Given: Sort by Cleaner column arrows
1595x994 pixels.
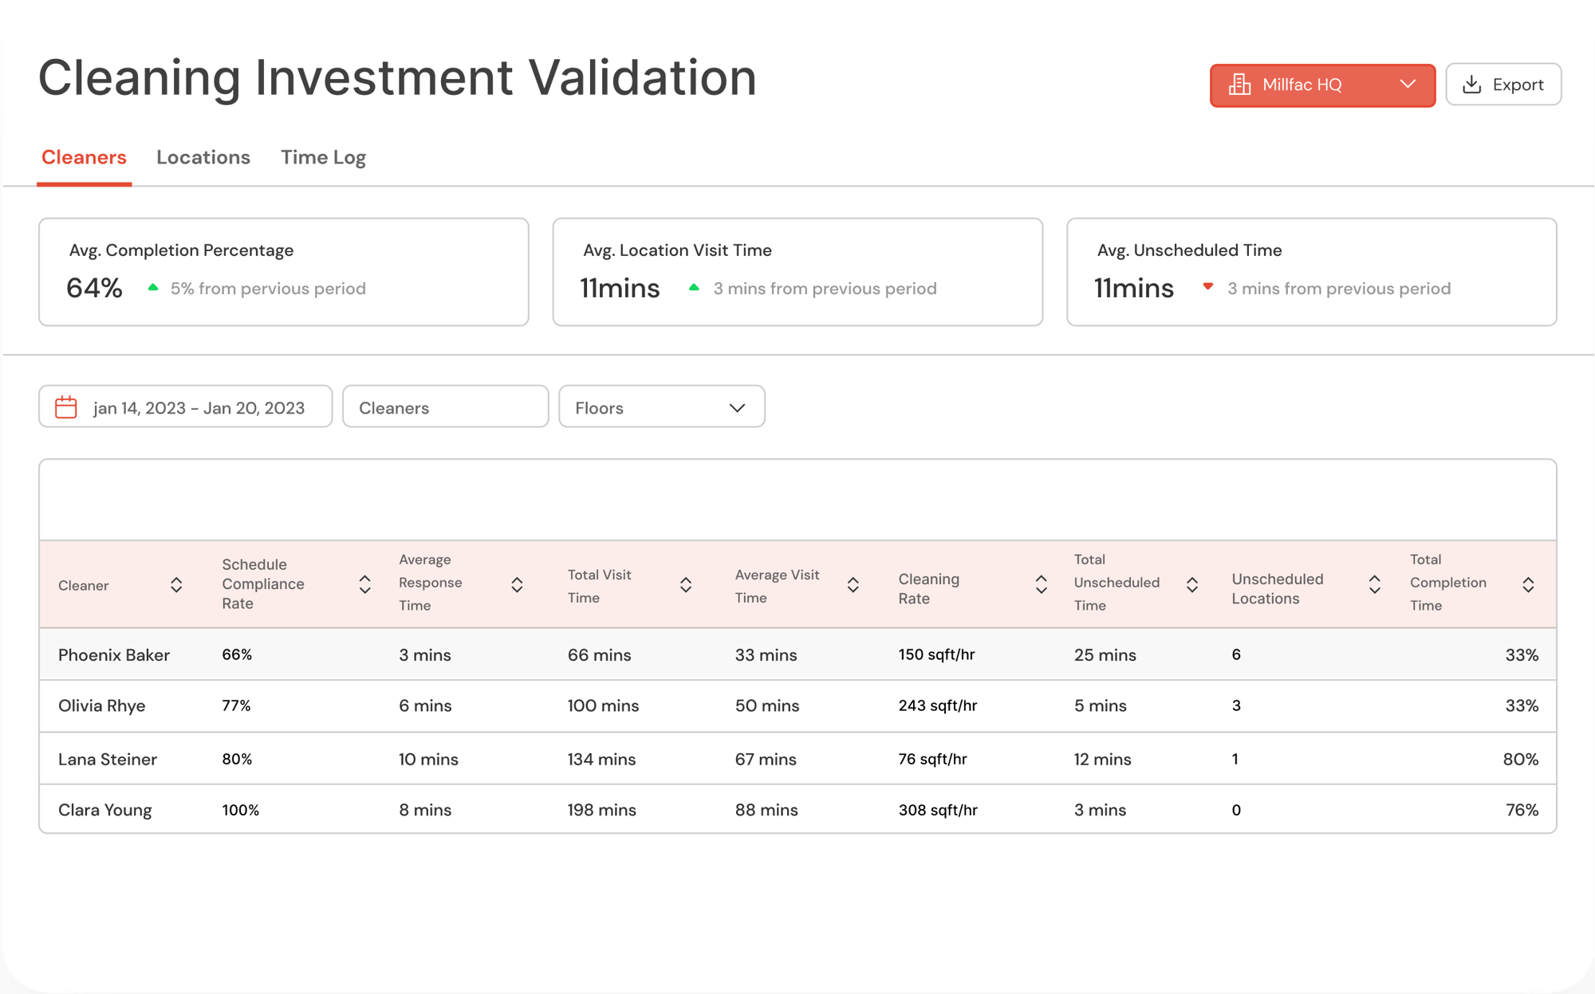Looking at the screenshot, I should click(x=176, y=585).
